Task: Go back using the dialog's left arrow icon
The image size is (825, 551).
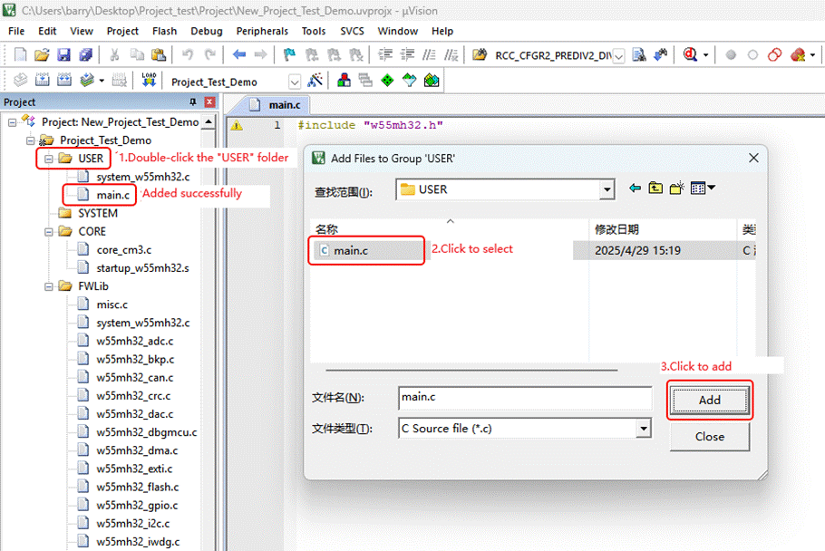Action: [x=635, y=188]
